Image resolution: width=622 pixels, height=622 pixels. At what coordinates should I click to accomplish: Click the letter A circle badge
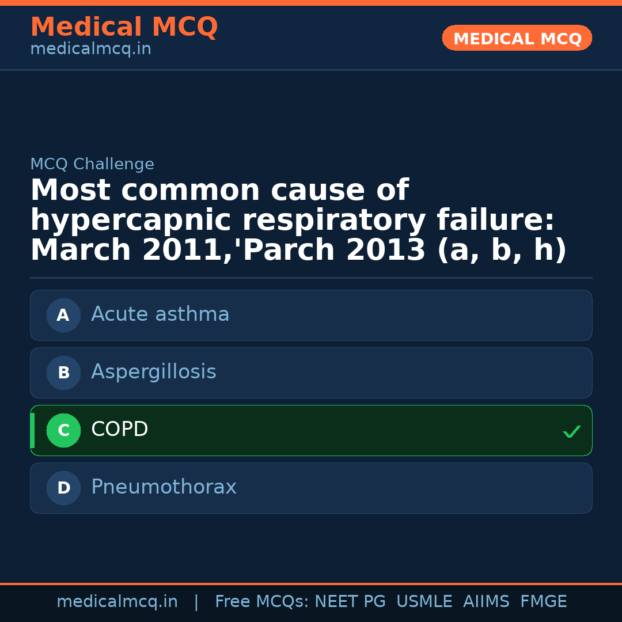(x=63, y=315)
